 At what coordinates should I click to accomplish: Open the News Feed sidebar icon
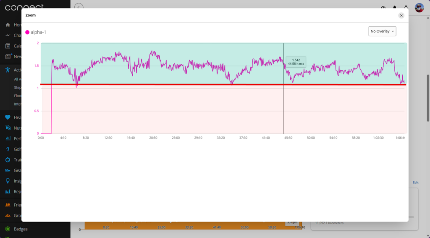pos(8,56)
